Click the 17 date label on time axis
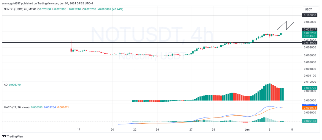 pos(79,130)
